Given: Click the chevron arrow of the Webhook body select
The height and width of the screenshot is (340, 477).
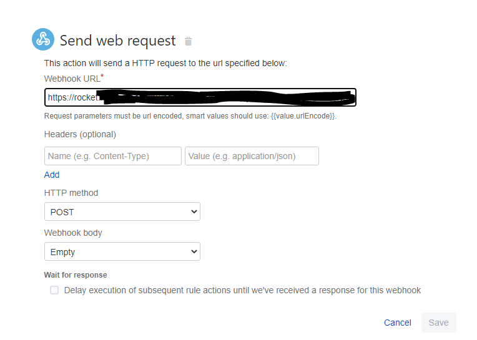Looking at the screenshot, I should pos(194,251).
